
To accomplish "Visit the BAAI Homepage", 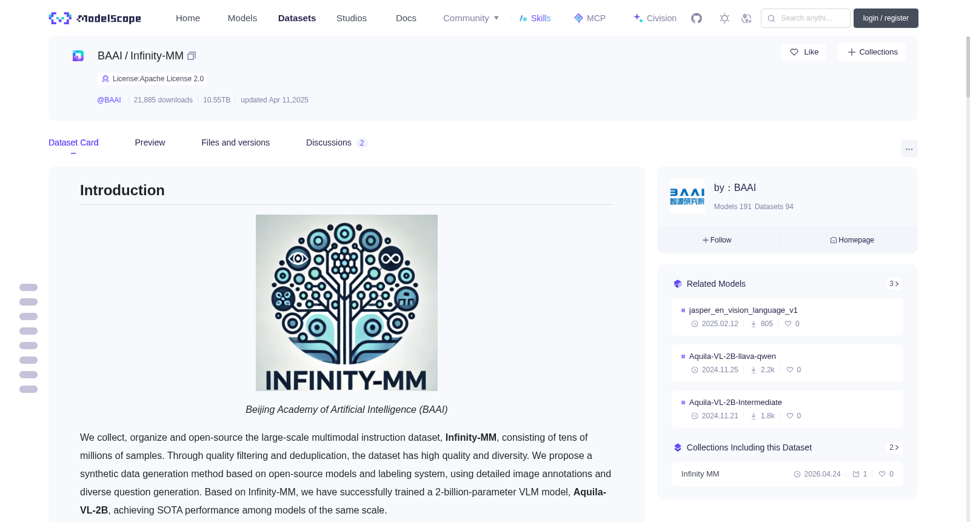I will tap(852, 240).
